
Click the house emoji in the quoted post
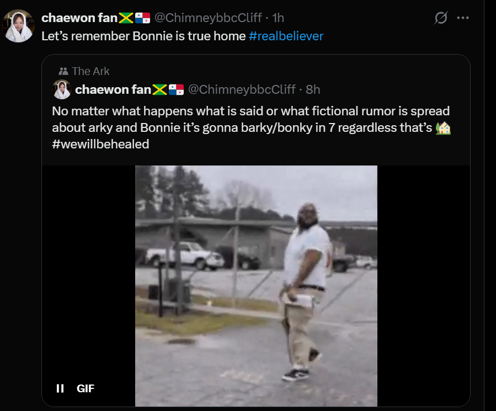point(443,128)
